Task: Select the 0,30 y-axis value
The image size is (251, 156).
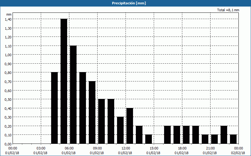Action: [x=8, y=117]
